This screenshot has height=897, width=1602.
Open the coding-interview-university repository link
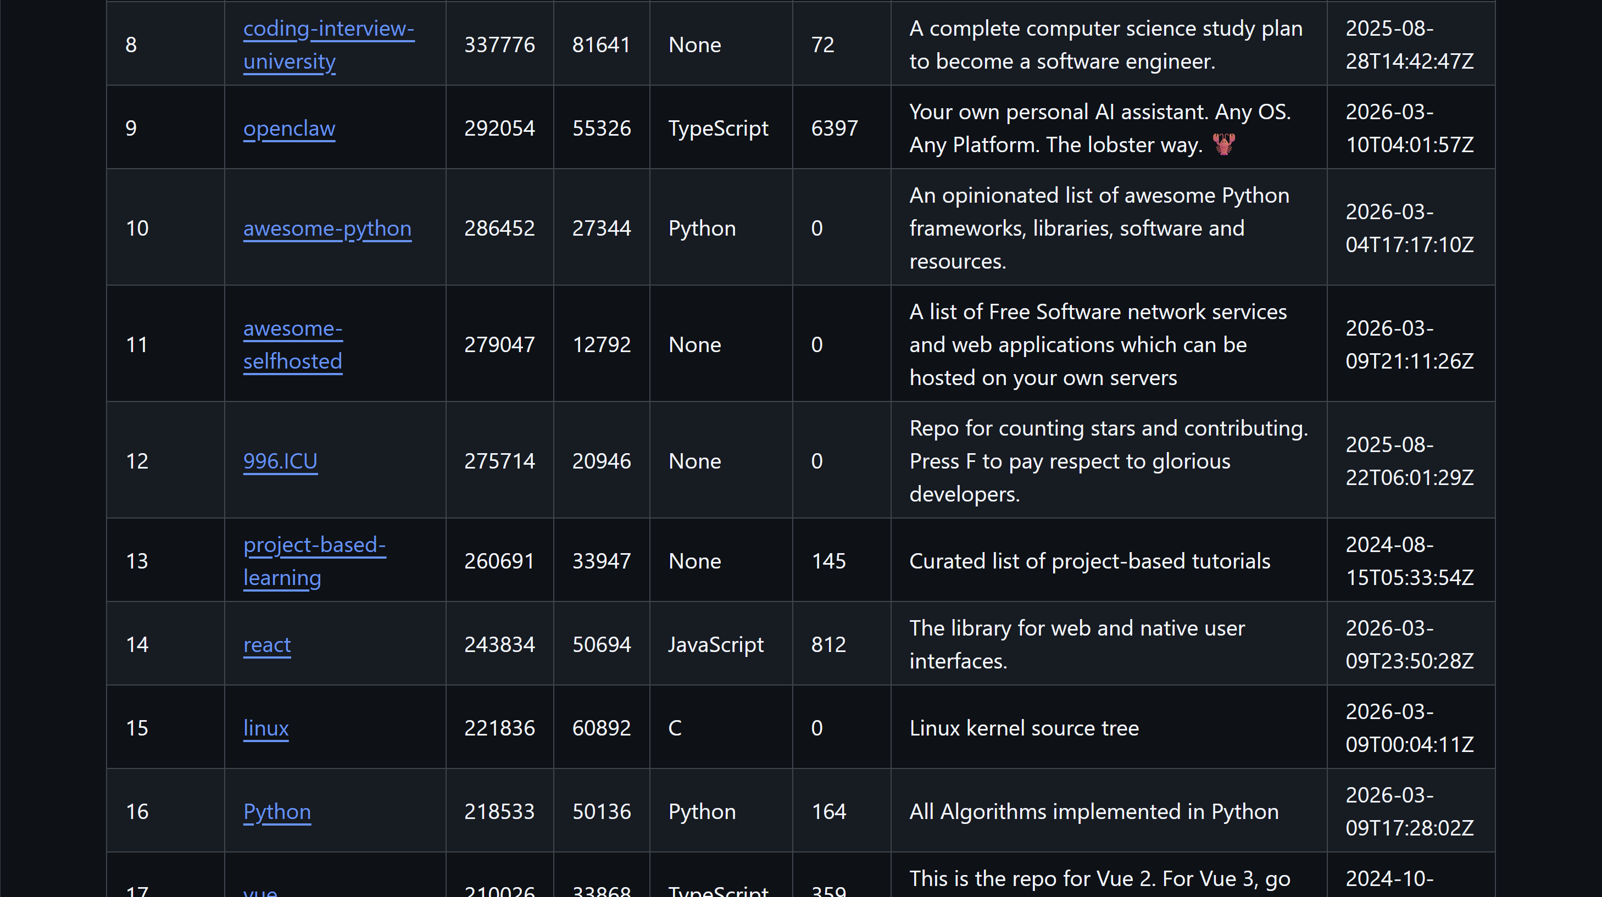click(x=328, y=29)
